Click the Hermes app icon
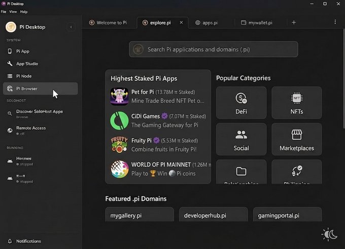The image size is (345, 249). [10, 161]
